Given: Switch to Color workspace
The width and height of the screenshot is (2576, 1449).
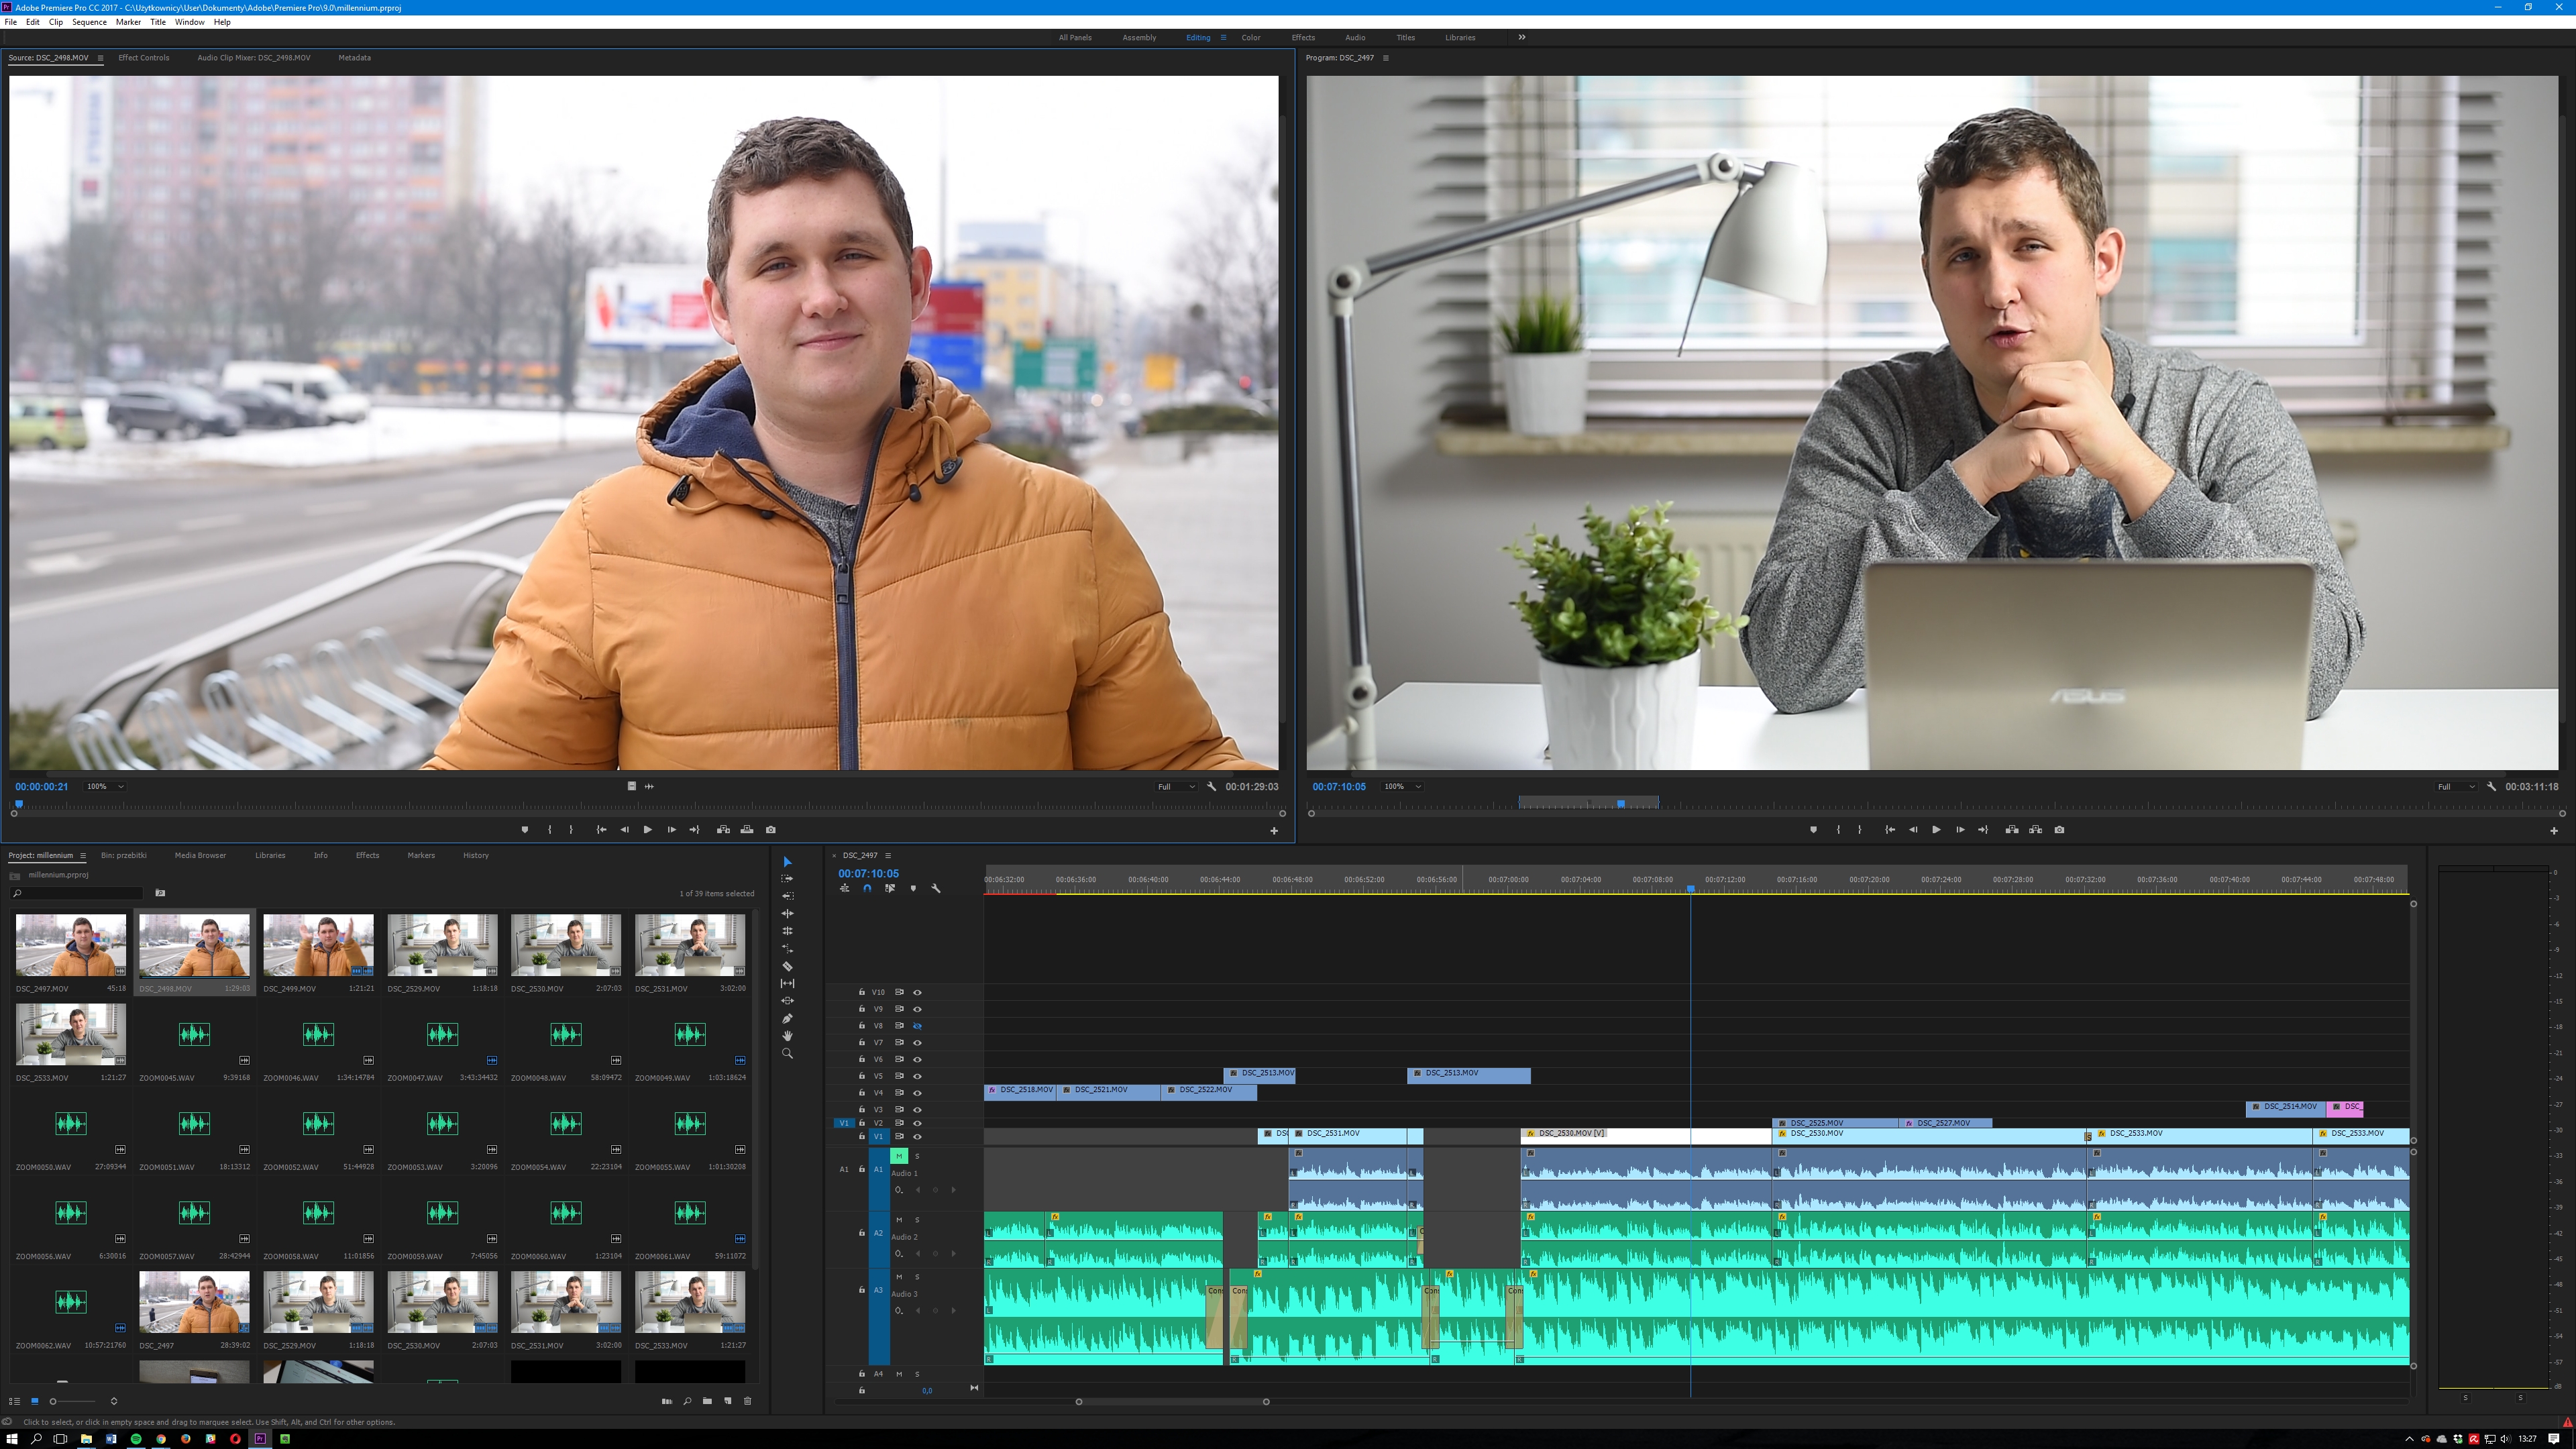Looking at the screenshot, I should pos(1251,37).
